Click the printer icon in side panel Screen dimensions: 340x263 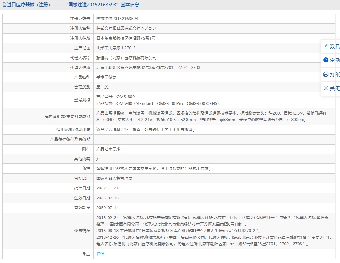(x=325, y=74)
